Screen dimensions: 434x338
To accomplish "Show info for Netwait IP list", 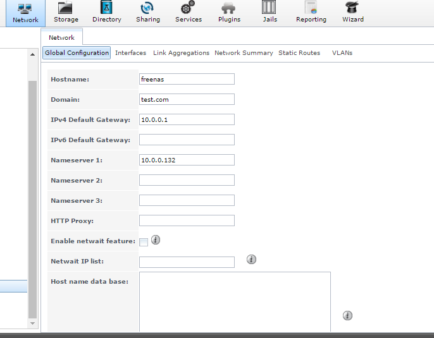I will click(251, 259).
